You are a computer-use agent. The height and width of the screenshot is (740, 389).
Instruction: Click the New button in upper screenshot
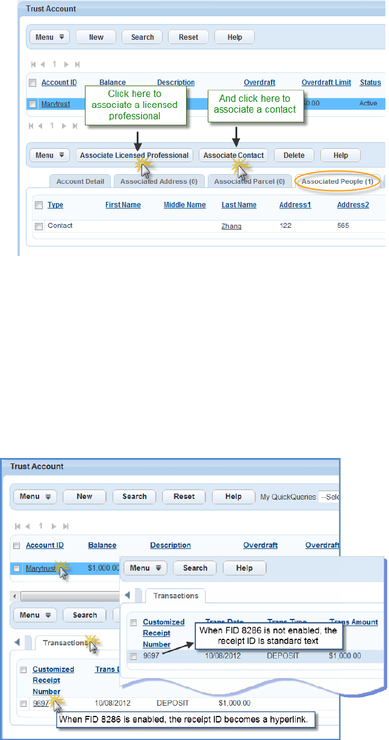click(x=96, y=37)
